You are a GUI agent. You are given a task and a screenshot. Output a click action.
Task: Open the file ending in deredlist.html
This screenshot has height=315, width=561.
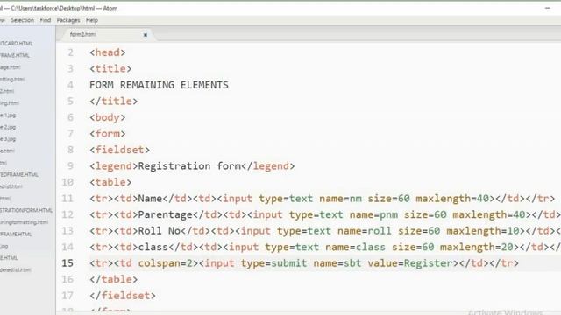pos(16,269)
